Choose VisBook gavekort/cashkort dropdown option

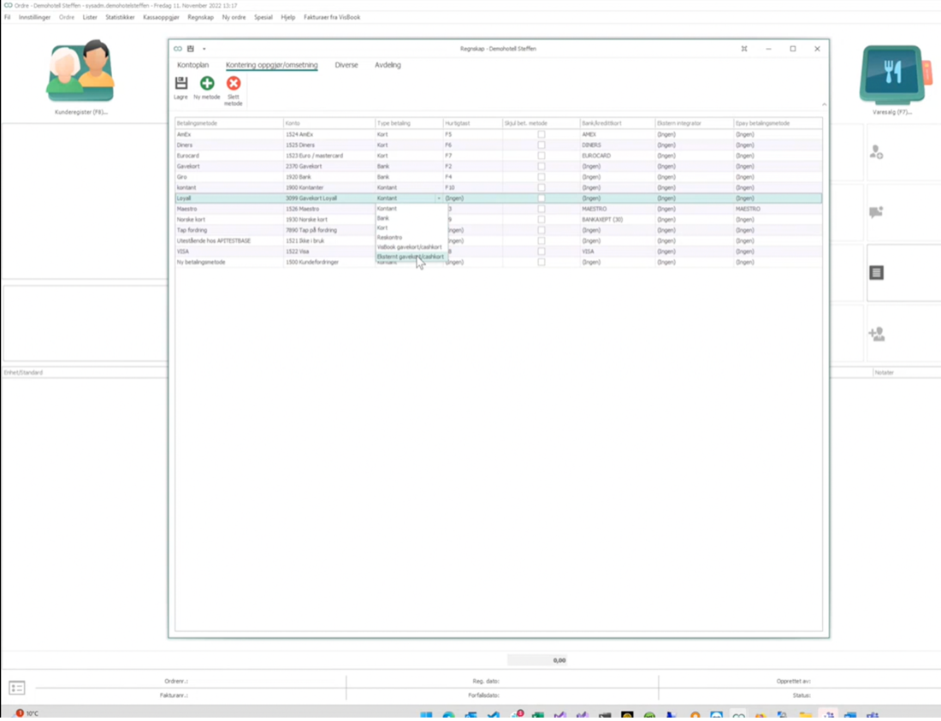point(409,247)
